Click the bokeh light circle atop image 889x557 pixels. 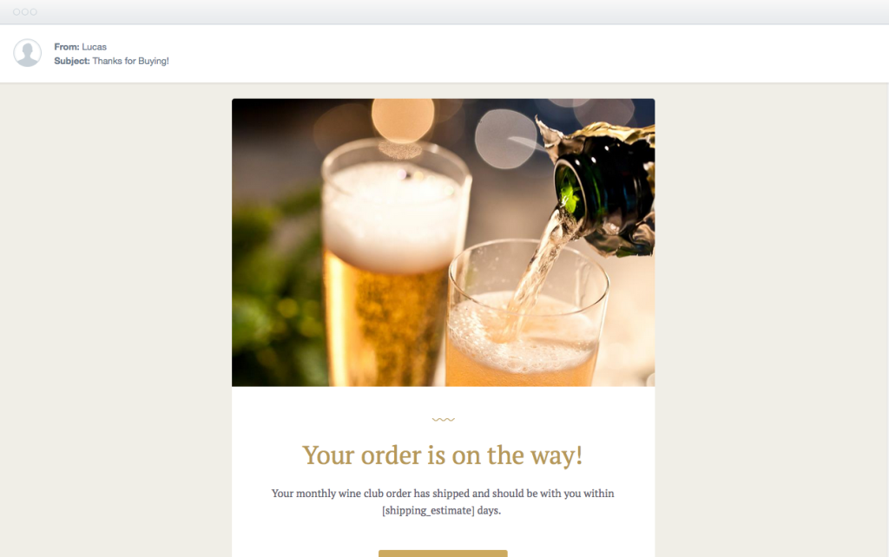403,119
